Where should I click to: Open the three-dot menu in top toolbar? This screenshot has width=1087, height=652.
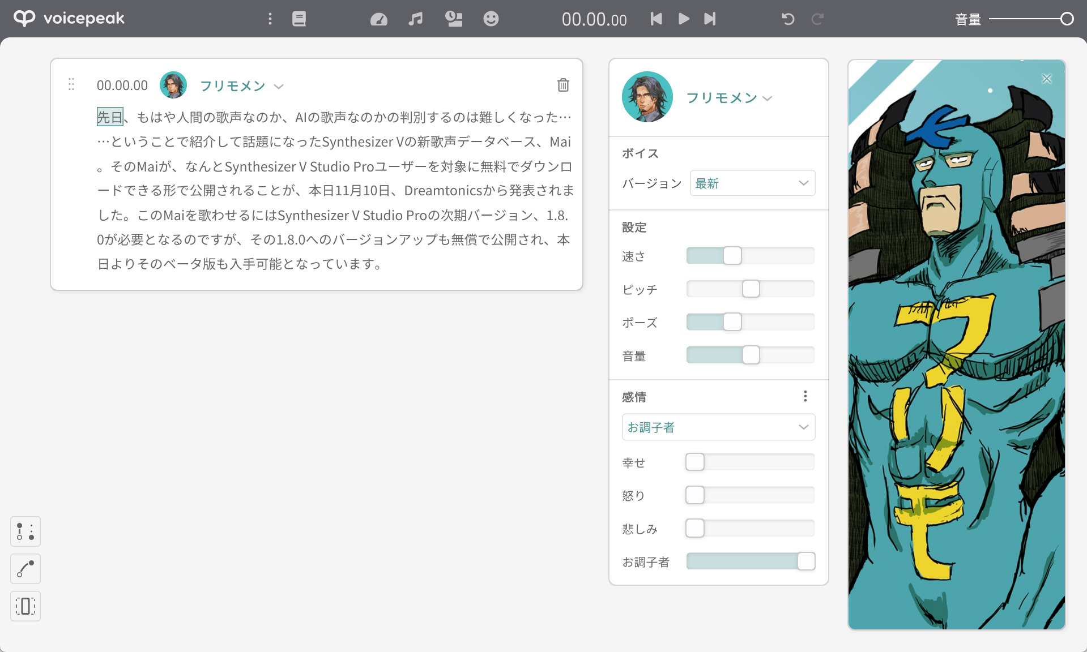tap(270, 19)
